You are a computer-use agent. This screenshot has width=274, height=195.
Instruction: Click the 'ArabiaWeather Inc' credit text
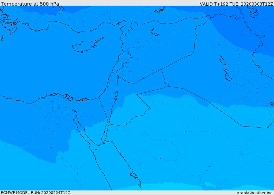255,193
